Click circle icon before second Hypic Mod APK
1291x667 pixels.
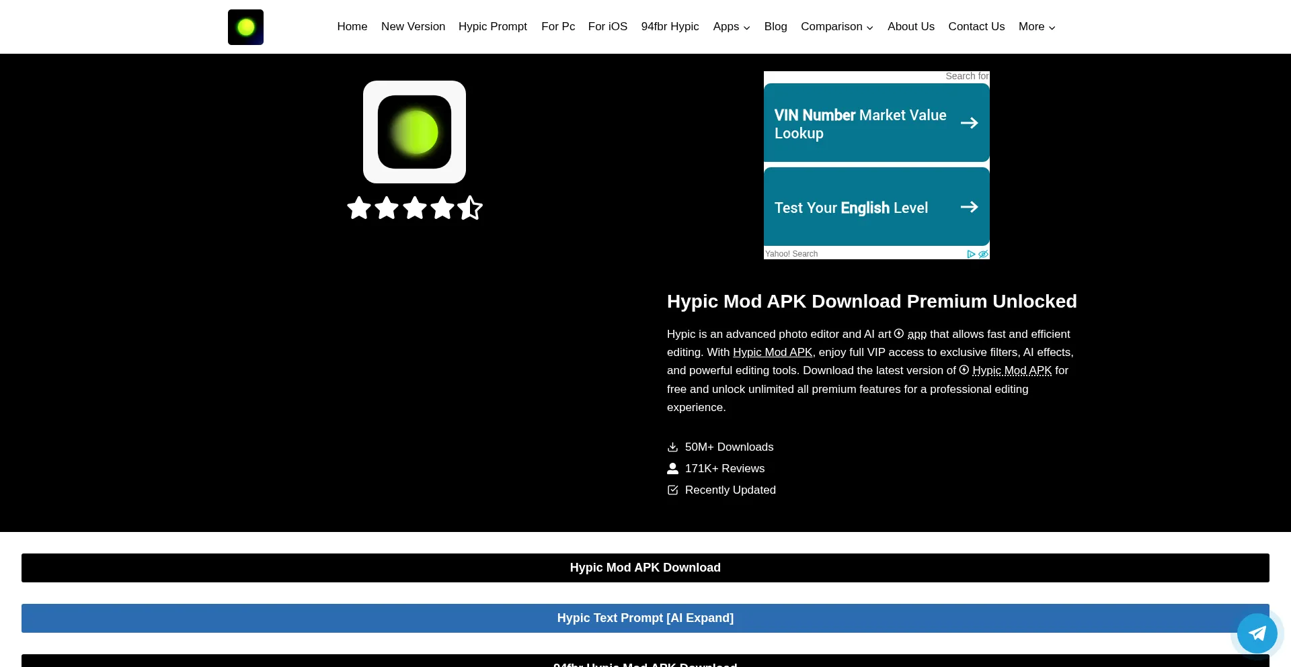point(964,370)
